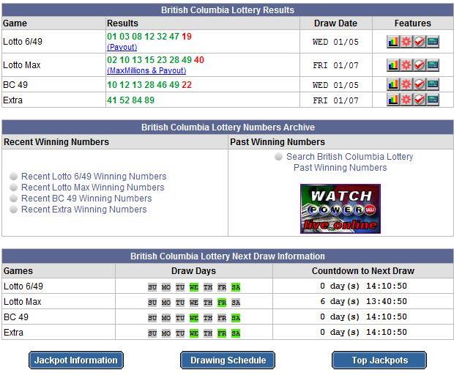Open the Lotto 6/49 Payout link
Image resolution: width=454 pixels, height=381 pixels.
(x=122, y=47)
